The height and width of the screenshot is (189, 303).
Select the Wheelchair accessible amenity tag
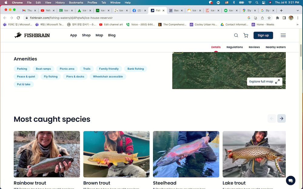click(108, 77)
